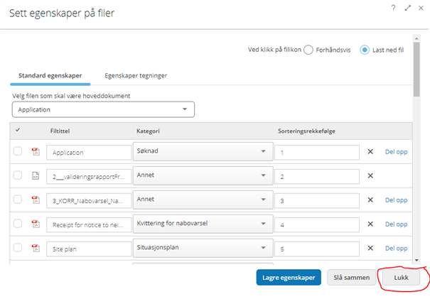430x299 pixels.
Task: Check the box for Receipt for notice row
Action: (18, 223)
